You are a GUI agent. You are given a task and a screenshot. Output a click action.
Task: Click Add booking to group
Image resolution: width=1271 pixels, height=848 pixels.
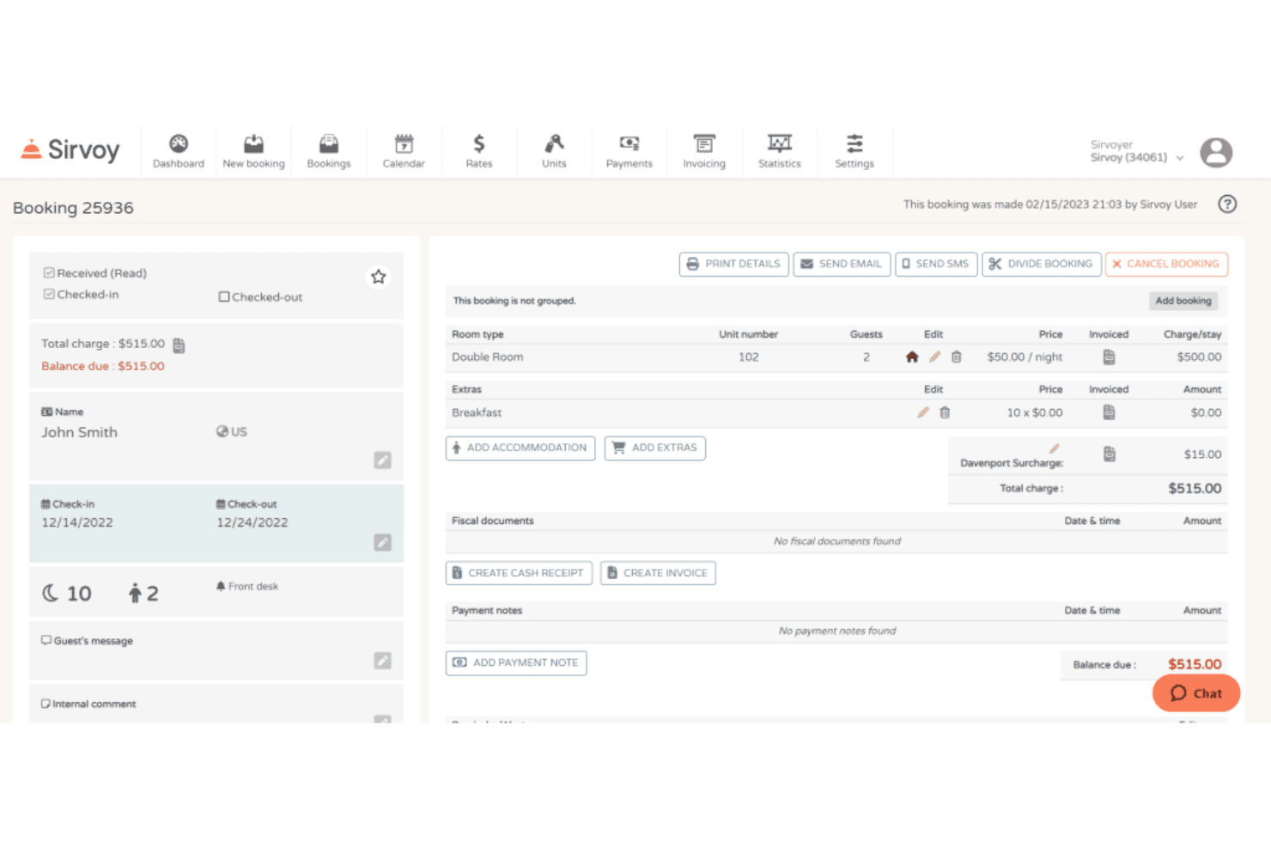[x=1183, y=301]
